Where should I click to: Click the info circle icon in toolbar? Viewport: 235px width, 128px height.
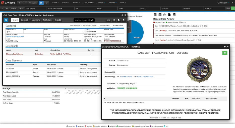tap(47, 3)
